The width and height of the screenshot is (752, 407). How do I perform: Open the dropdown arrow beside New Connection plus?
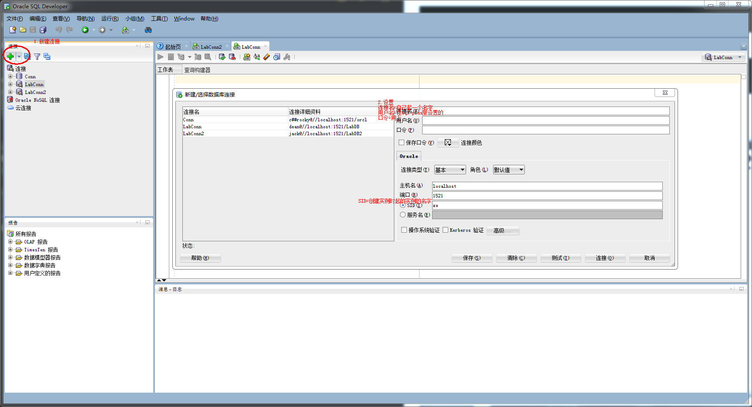pos(19,57)
